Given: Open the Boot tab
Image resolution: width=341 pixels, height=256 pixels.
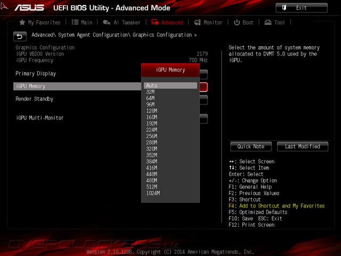Looking at the screenshot, I should tap(248, 22).
